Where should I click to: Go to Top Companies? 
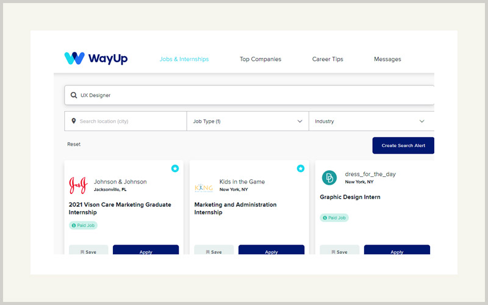pos(260,59)
